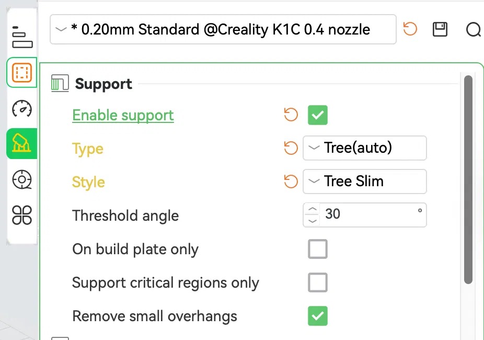Select the Support settings tab icon

[x=22, y=143]
